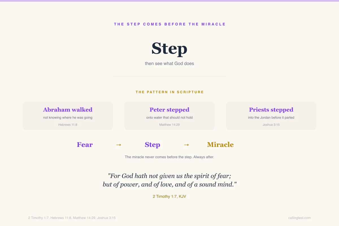
Task: Open the Hebrews 11:8 reference
Action: (x=68, y=125)
